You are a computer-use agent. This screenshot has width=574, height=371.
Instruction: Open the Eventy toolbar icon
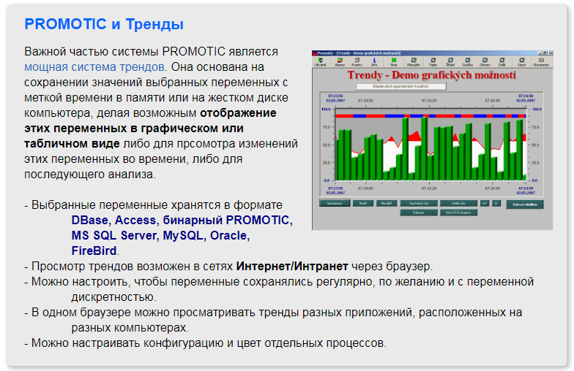pyautogui.click(x=357, y=62)
